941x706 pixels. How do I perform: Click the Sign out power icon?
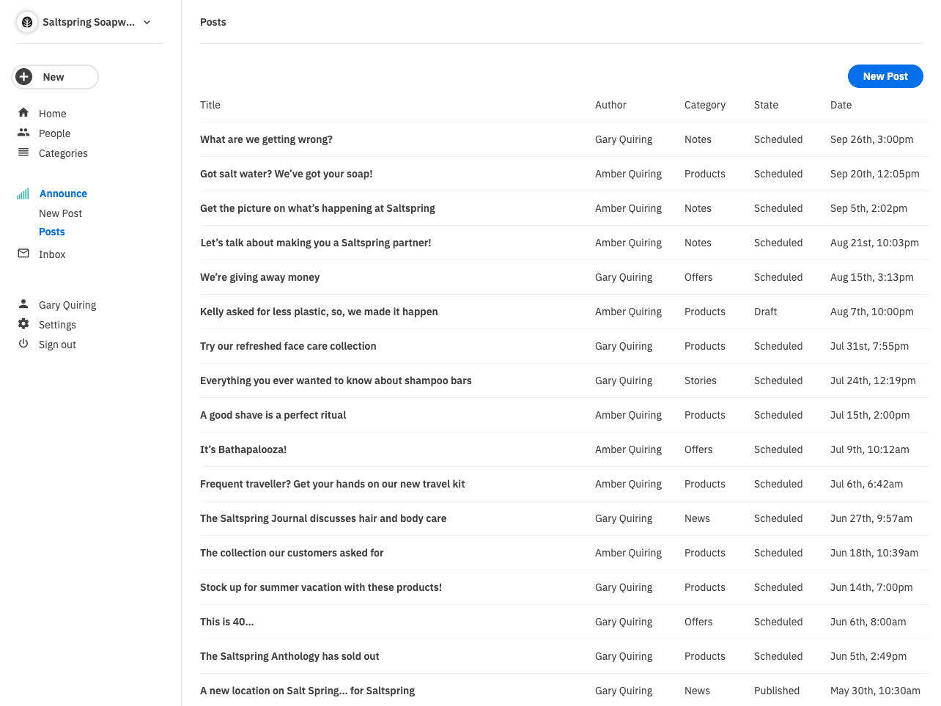tap(23, 344)
